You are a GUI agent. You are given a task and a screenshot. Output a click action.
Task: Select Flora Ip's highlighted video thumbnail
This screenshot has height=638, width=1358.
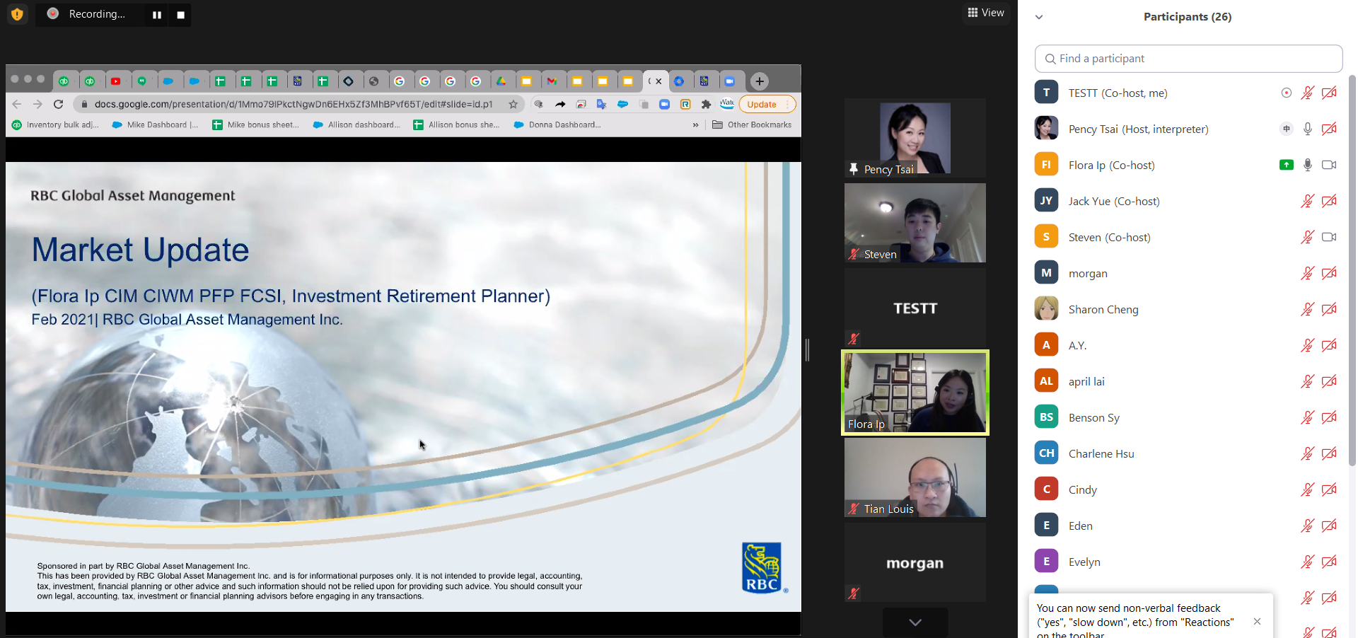point(915,393)
